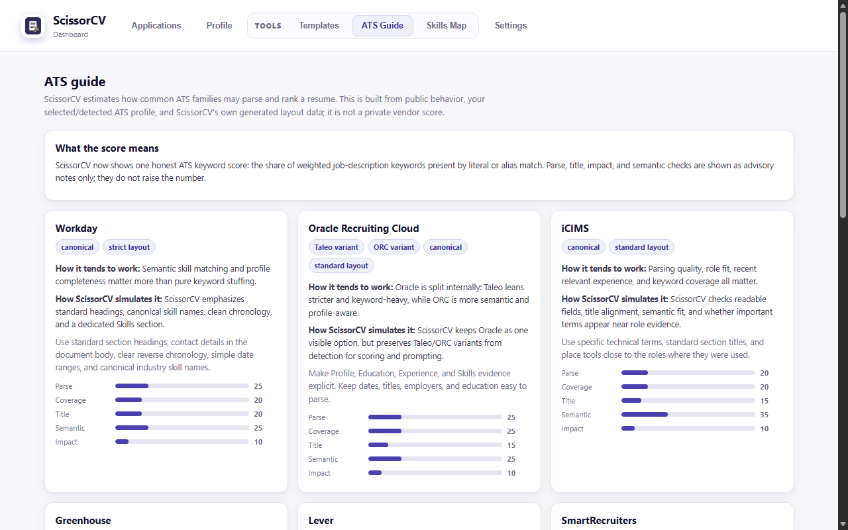
Task: Click the 'ATS guide' page title
Action: 75,82
